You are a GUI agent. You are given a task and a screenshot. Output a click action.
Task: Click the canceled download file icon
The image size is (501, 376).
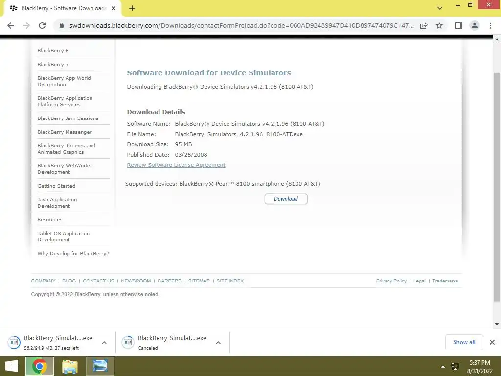(128, 342)
